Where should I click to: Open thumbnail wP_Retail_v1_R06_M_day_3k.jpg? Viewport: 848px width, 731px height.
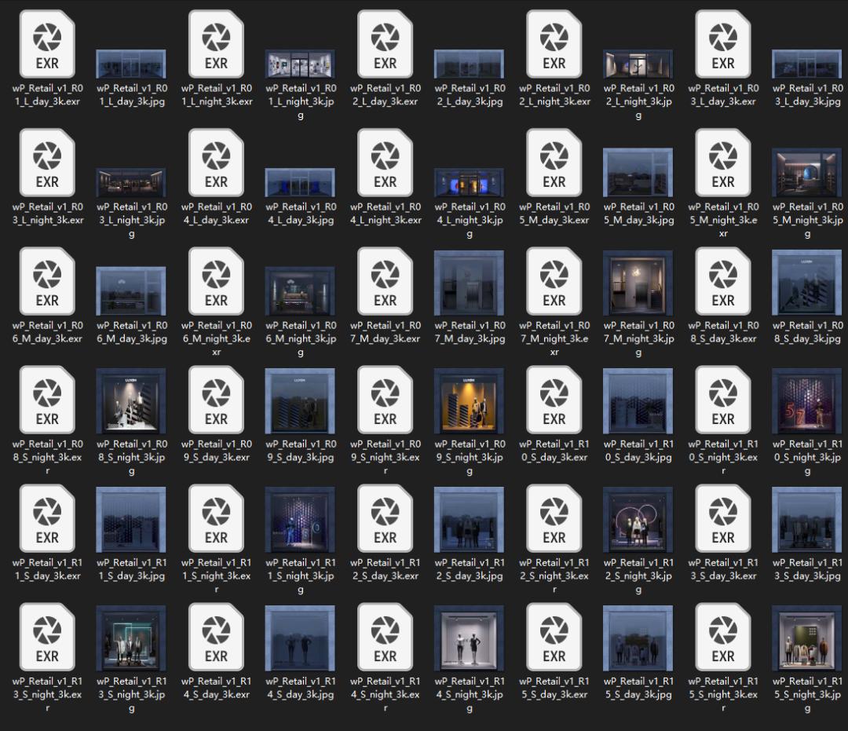pos(131,291)
